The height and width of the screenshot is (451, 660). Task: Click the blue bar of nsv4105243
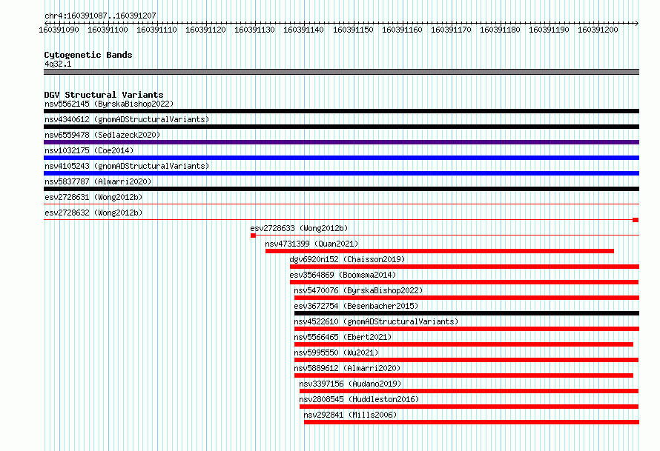(x=341, y=173)
